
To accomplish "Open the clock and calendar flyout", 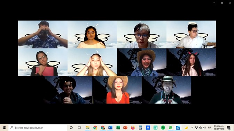I will (x=219, y=128).
